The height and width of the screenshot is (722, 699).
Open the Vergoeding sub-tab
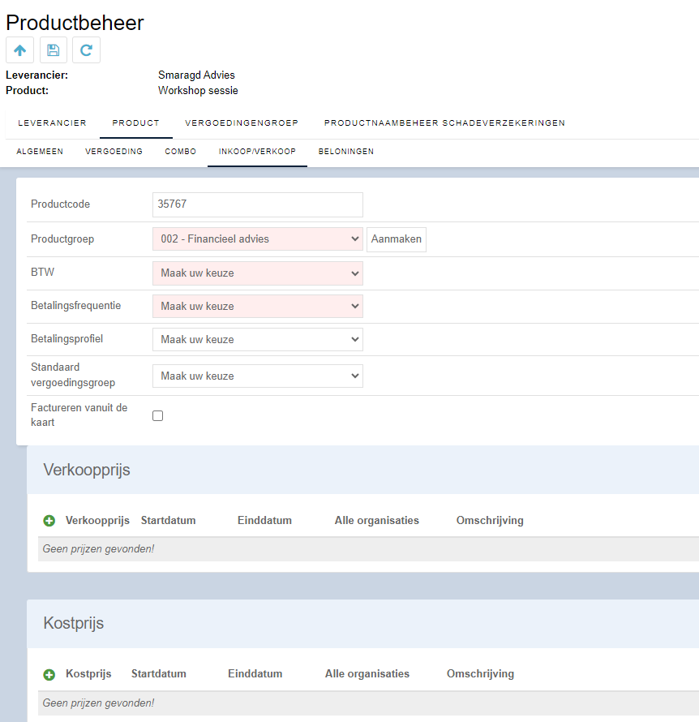[114, 152]
